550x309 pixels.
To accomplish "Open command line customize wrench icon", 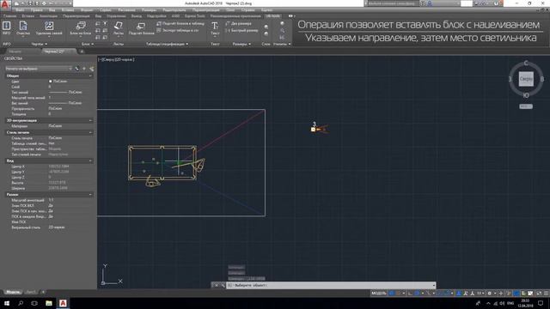I will (x=223, y=285).
